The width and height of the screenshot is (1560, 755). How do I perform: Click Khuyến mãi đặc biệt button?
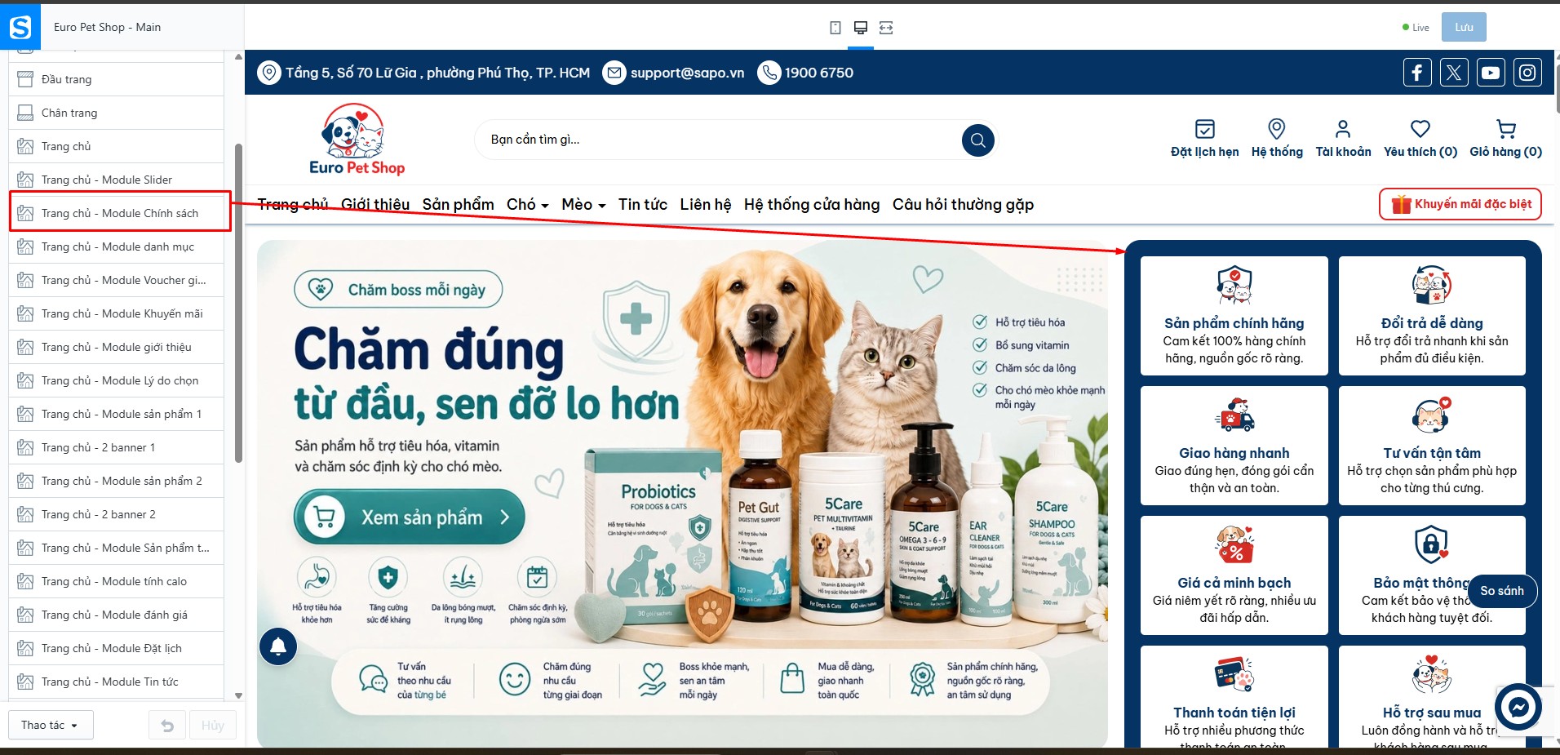[1460, 204]
